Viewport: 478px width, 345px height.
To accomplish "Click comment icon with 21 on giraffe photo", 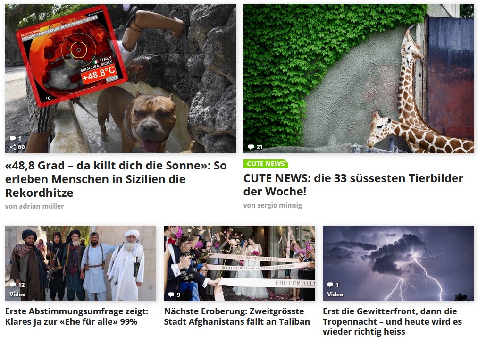I will (251, 147).
